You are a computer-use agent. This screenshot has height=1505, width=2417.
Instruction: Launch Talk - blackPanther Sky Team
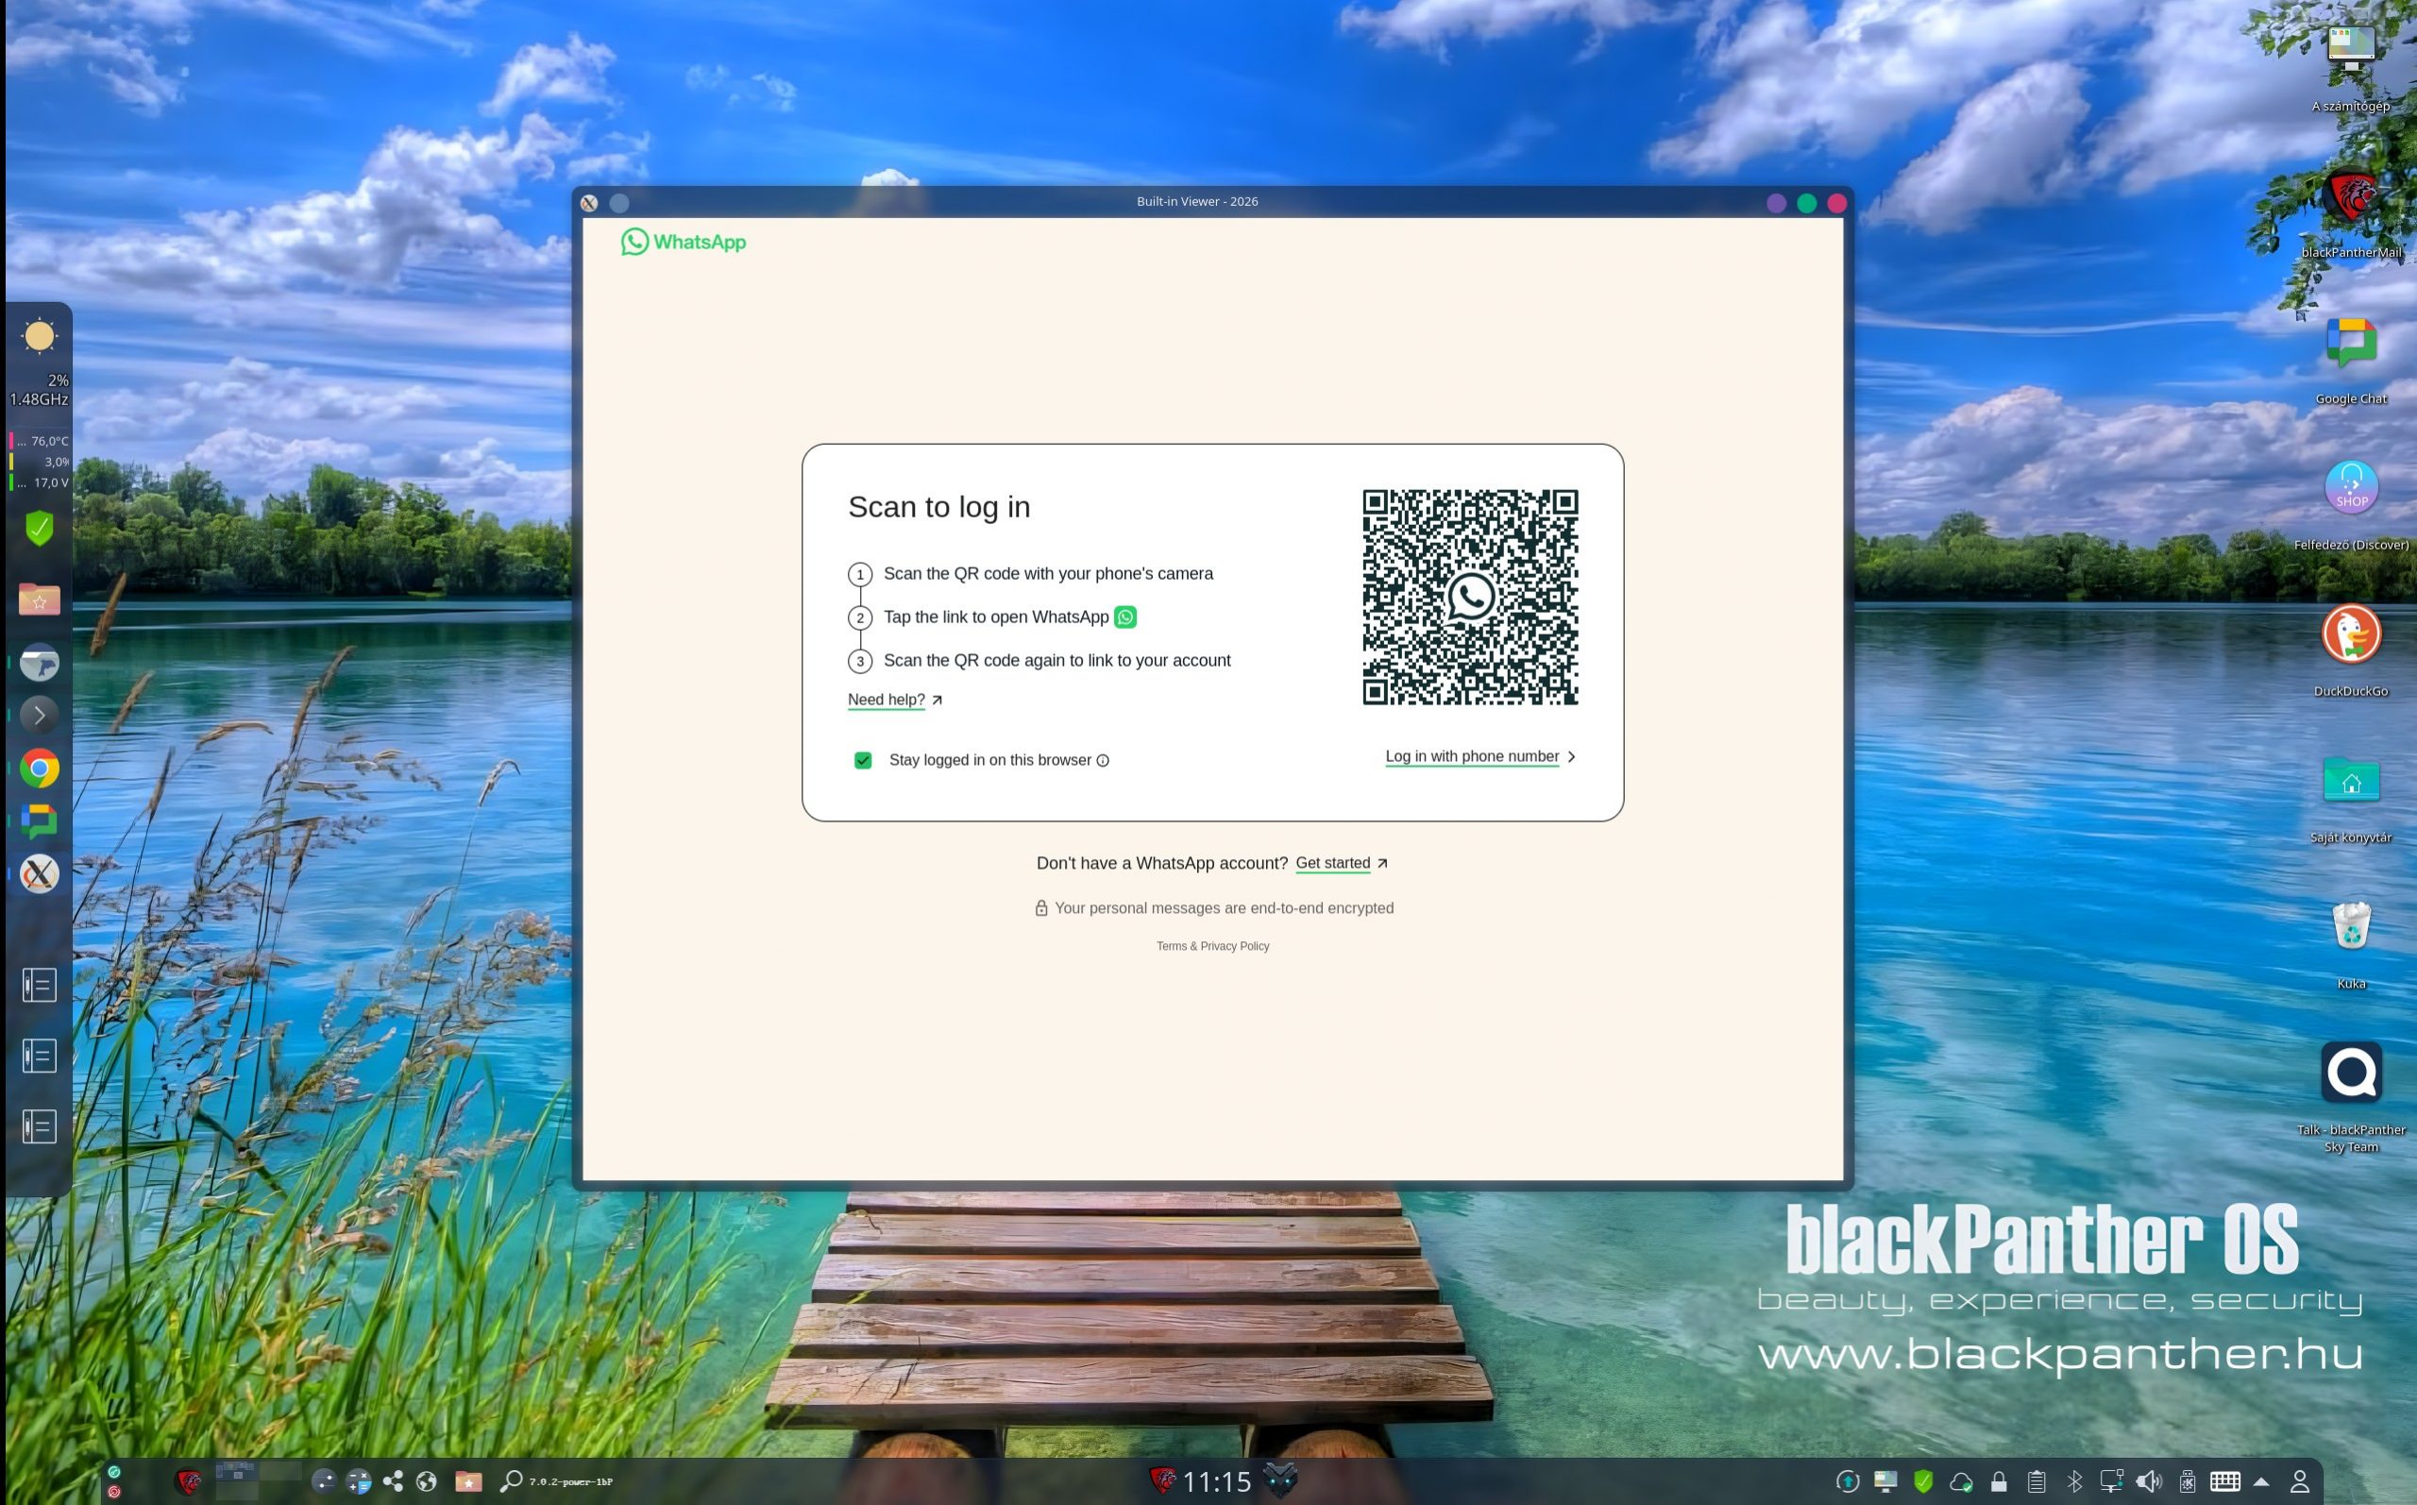tap(2350, 1073)
